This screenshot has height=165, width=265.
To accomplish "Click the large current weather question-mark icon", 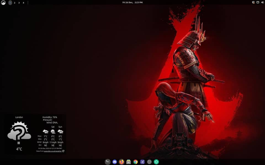I will click(19, 133).
